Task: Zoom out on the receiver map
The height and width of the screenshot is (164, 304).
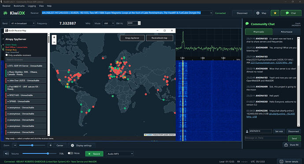Action: (54, 42)
